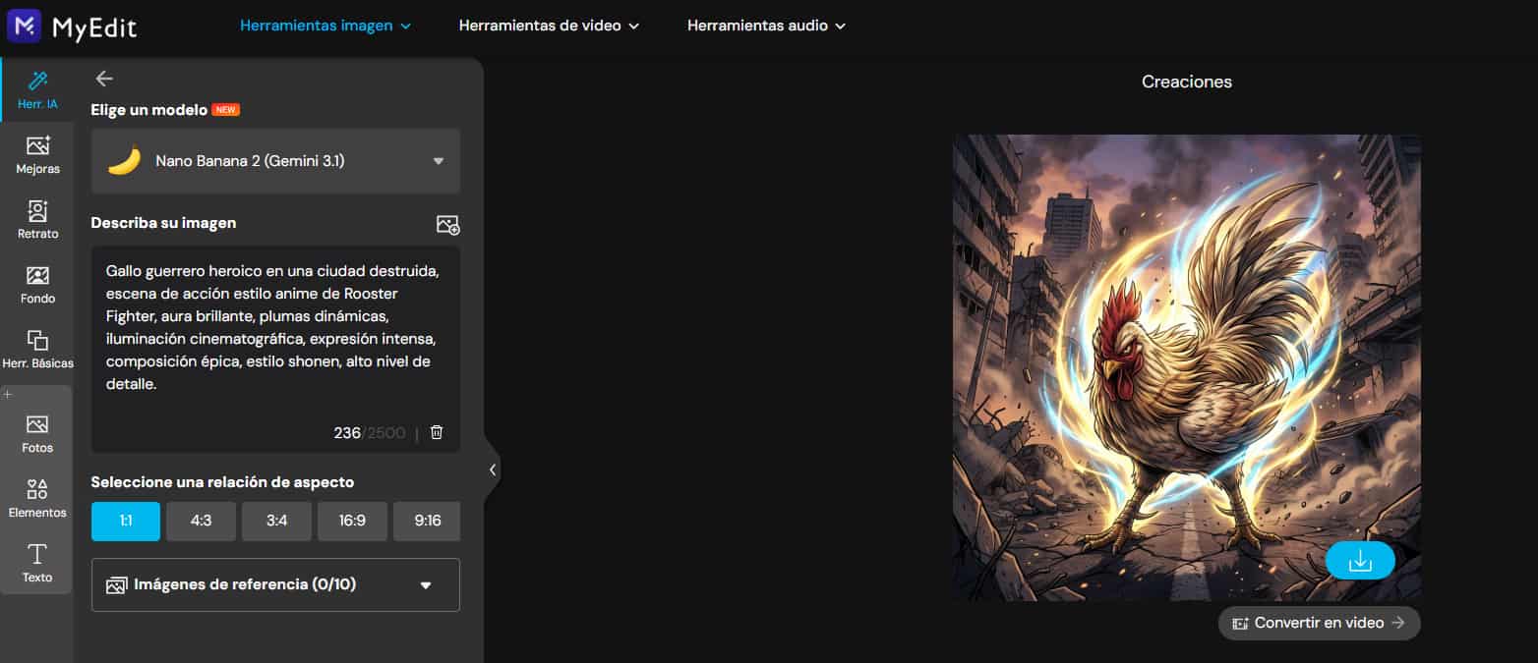Screen dimensions: 1538x663
Task: Open the Fondo sidebar section
Action: point(37,285)
